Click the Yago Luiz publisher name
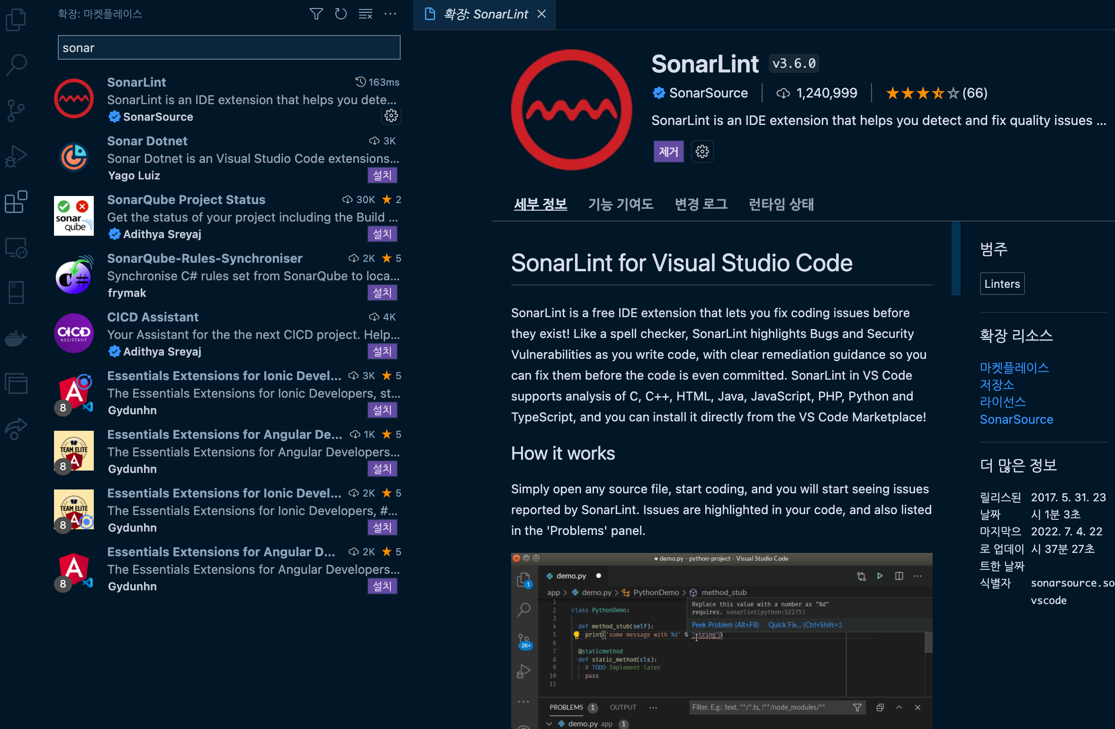This screenshot has height=729, width=1115. tap(134, 176)
